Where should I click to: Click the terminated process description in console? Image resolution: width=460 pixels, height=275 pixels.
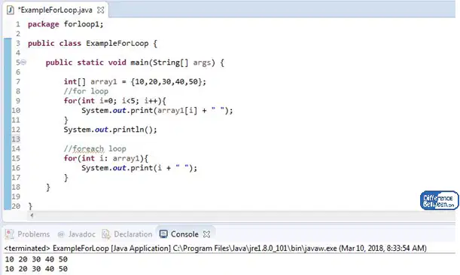[215, 249]
